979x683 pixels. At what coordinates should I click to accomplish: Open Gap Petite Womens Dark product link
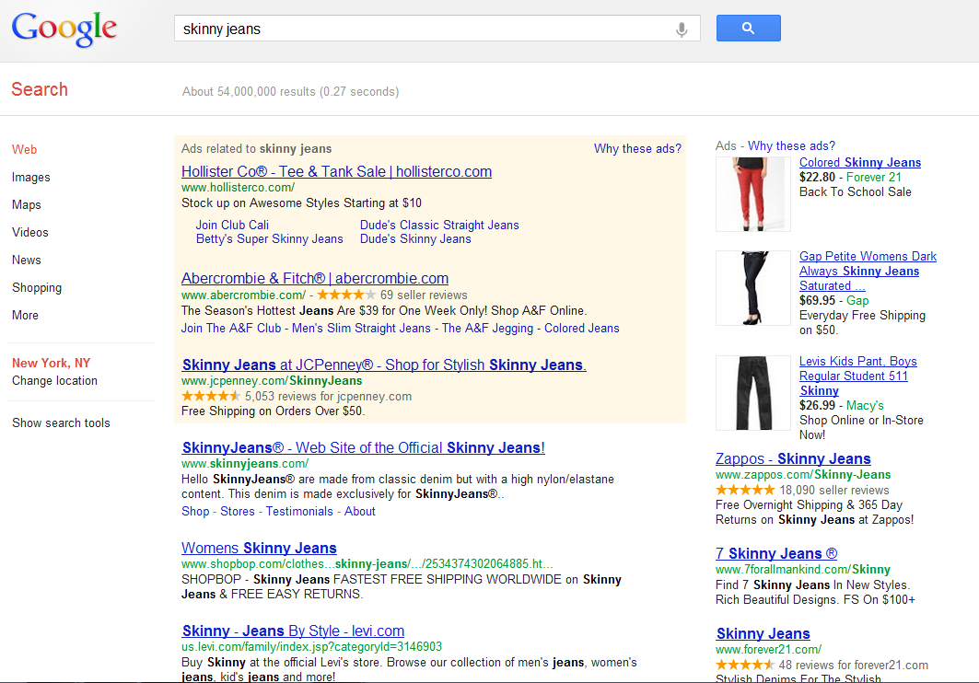coord(868,272)
